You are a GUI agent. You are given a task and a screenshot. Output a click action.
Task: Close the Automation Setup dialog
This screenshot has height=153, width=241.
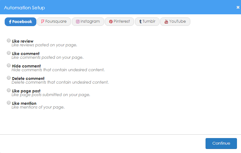tap(238, 7)
